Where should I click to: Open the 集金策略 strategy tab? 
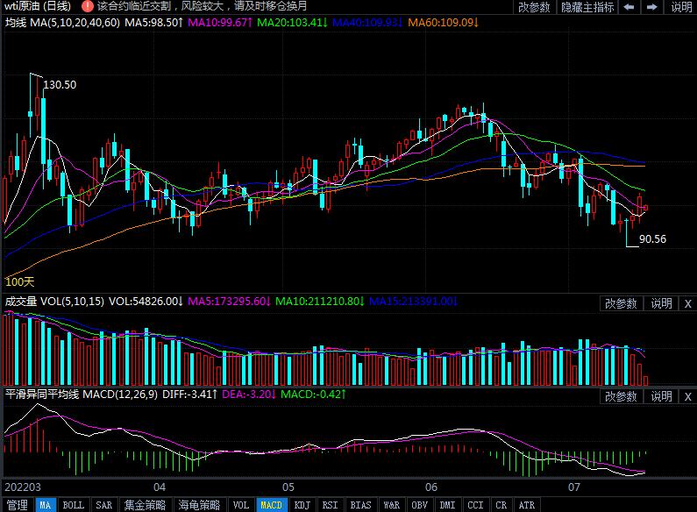click(x=144, y=505)
